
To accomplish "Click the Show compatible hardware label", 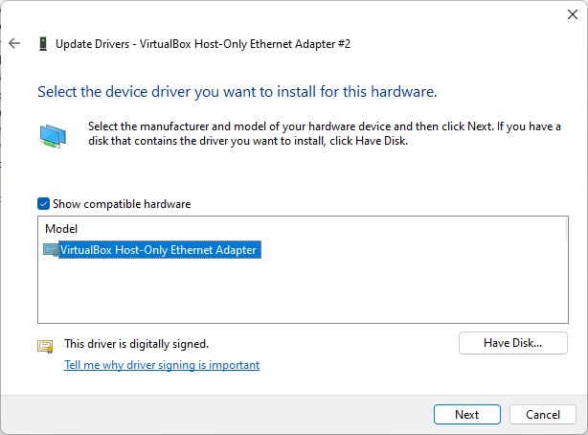I will 122,204.
